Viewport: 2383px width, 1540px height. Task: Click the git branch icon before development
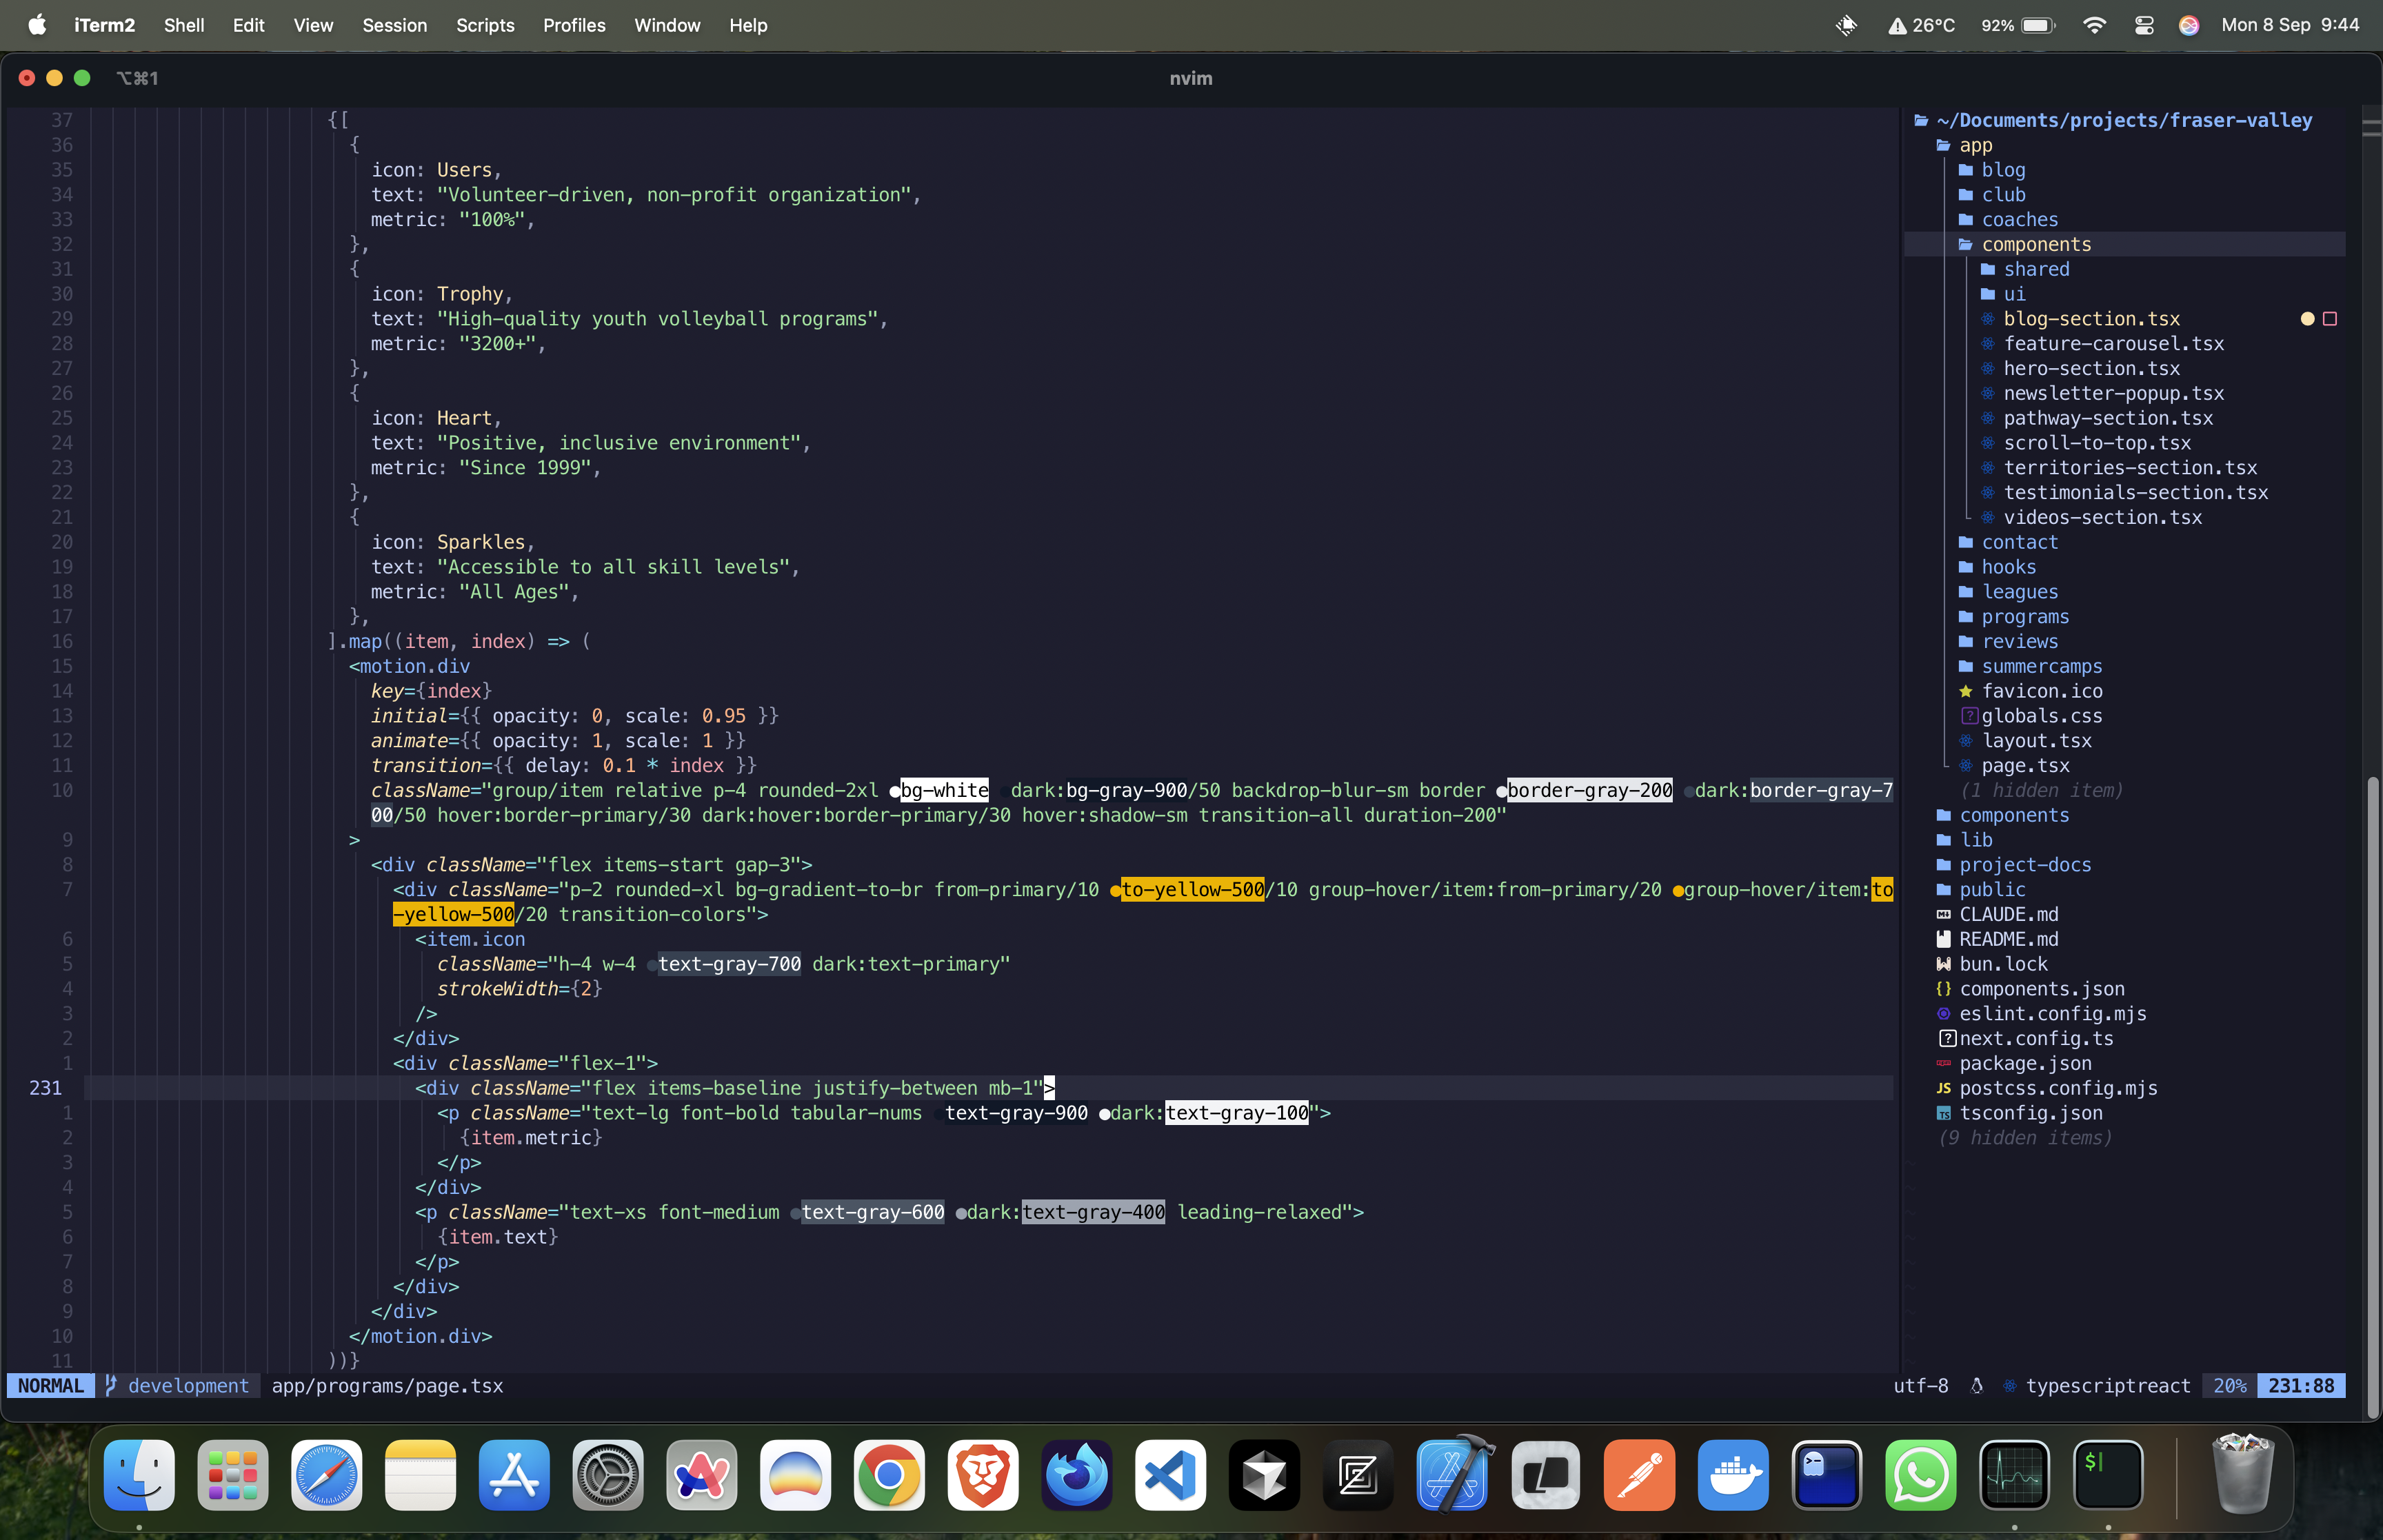coord(110,1386)
